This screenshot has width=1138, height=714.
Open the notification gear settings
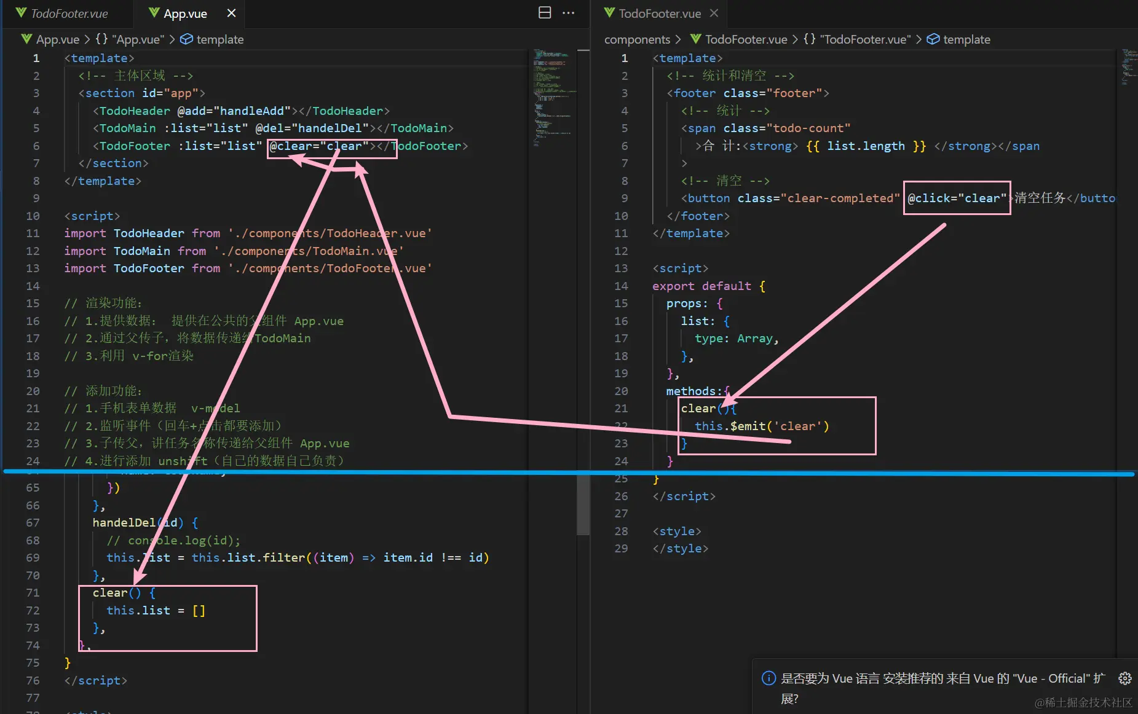[x=1124, y=678]
